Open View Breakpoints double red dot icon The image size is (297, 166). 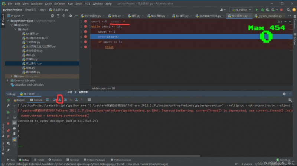coord(8,130)
